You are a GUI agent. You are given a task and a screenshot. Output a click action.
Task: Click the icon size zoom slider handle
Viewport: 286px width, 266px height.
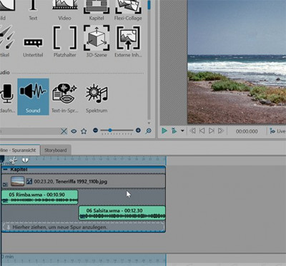pyautogui.click(x=110, y=131)
